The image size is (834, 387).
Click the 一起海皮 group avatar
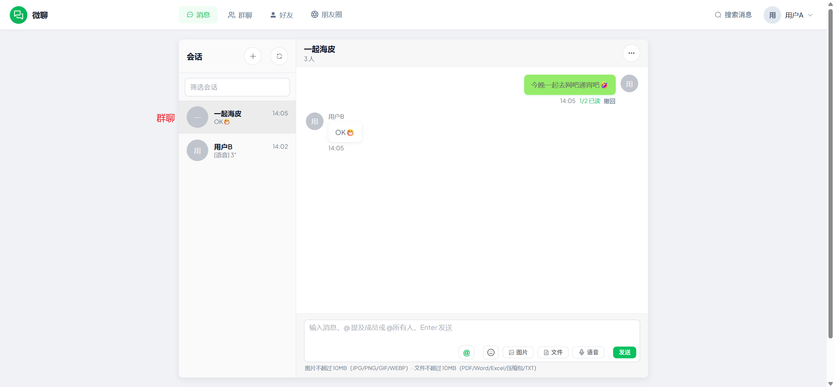click(197, 117)
